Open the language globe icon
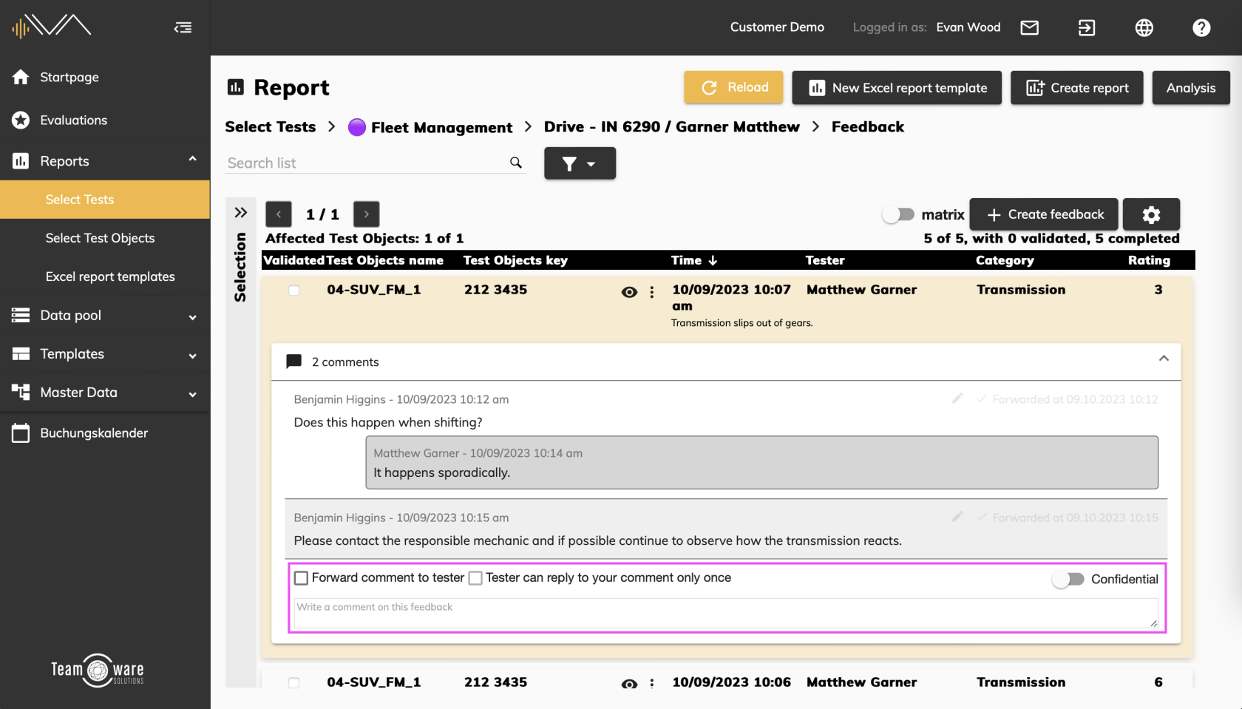 [x=1144, y=28]
